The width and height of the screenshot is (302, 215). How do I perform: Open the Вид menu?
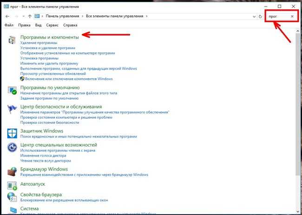pos(38,25)
